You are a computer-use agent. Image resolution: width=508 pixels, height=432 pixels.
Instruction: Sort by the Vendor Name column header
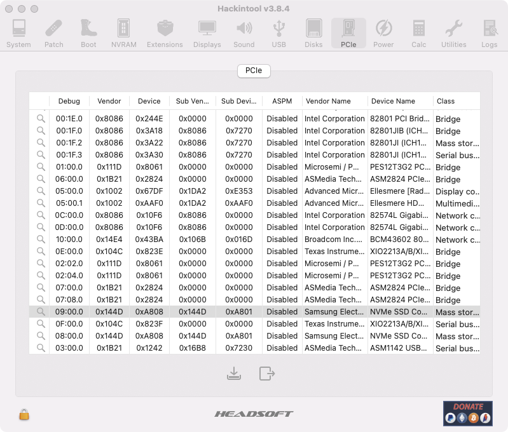tap(334, 101)
